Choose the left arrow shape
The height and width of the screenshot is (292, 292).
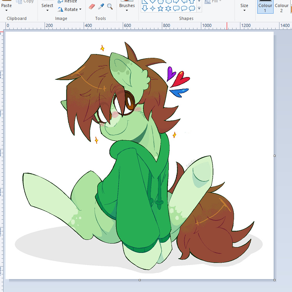[184, 2]
